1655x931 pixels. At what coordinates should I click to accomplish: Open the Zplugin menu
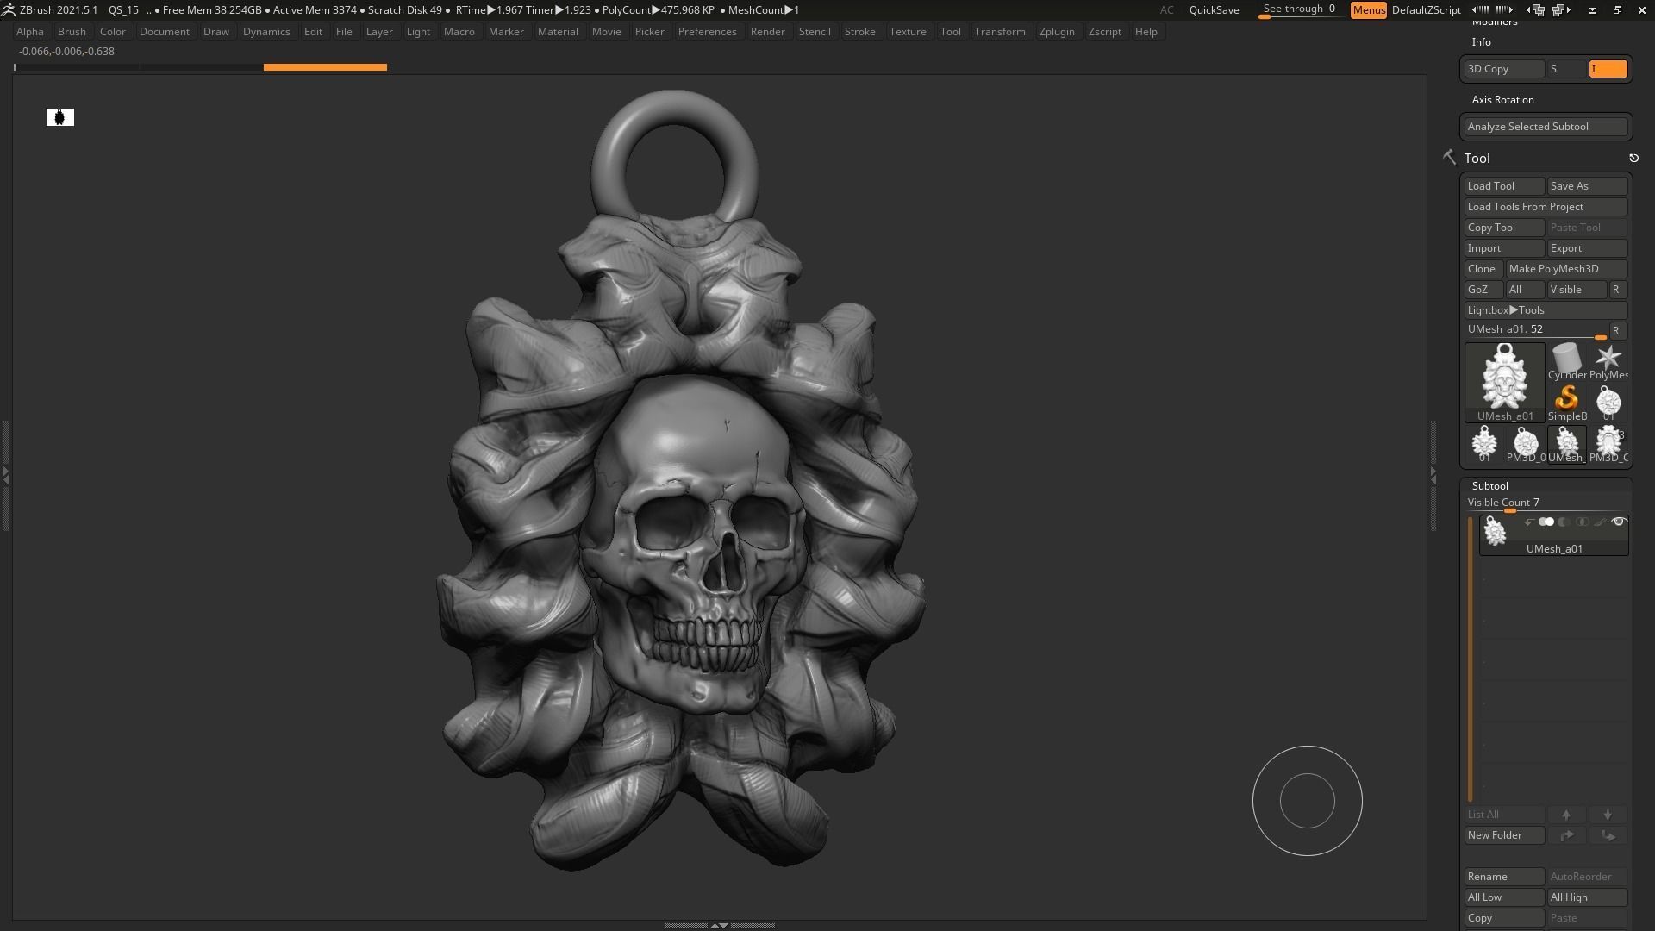1057,32
